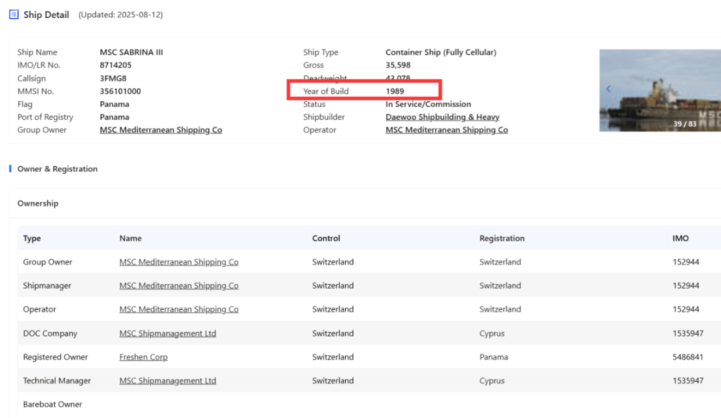Select Container Ship (Fully Cellular) text
The image size is (721, 418).
(441, 53)
